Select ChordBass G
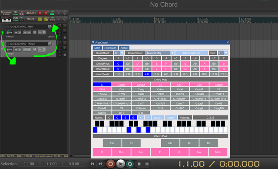This screenshot has width=278, height=169. tap(185, 69)
